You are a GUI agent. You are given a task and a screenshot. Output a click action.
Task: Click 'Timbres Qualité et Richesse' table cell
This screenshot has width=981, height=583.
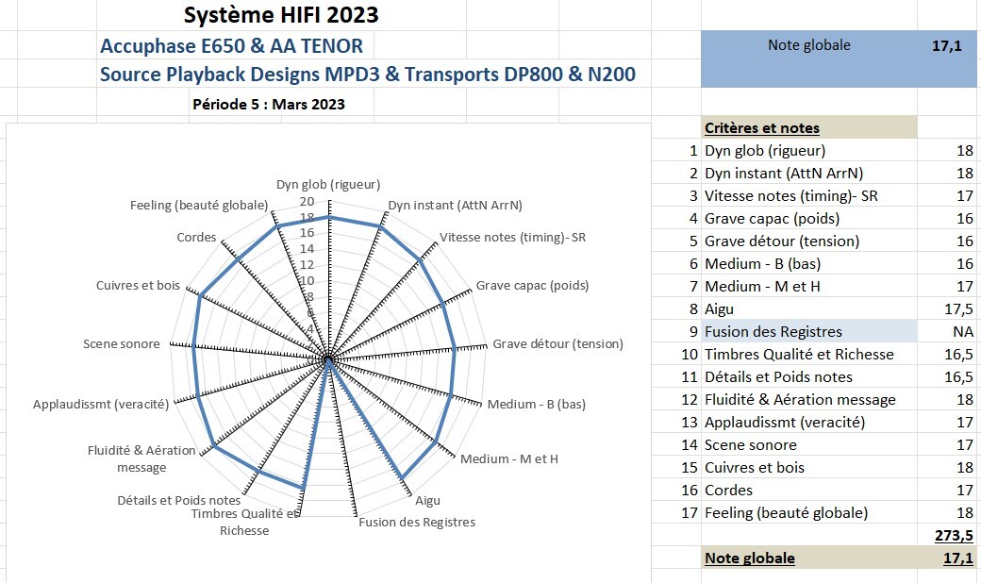(x=809, y=354)
